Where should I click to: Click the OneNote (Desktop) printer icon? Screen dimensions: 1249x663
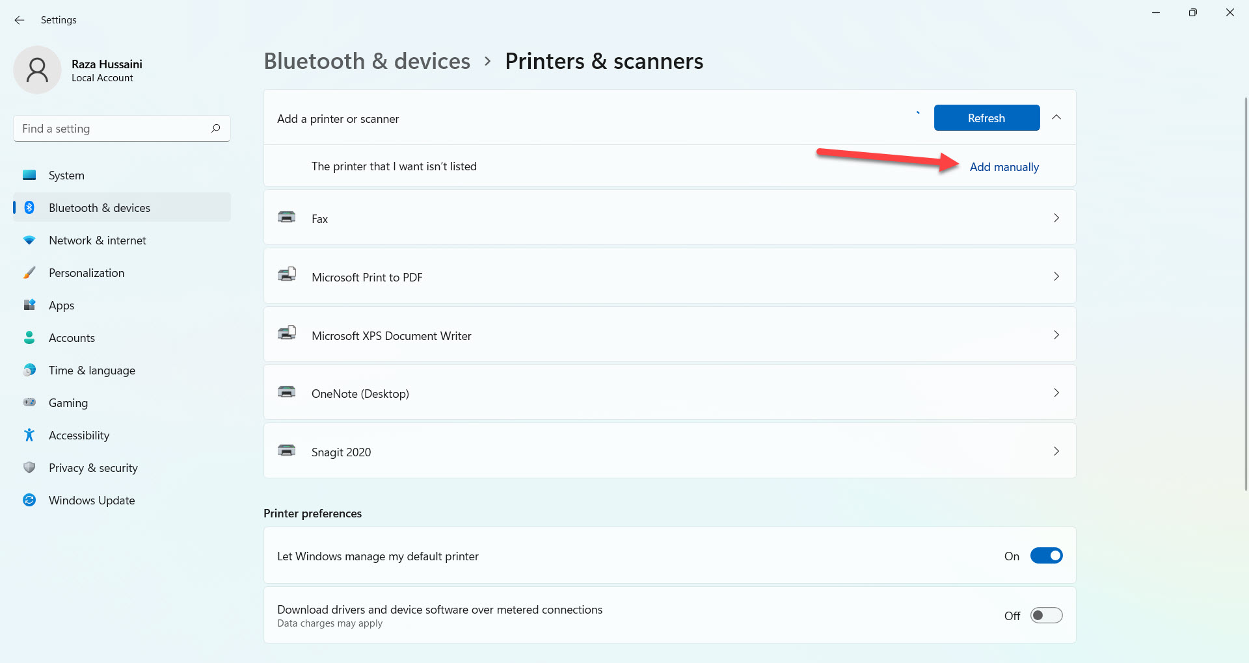click(287, 392)
